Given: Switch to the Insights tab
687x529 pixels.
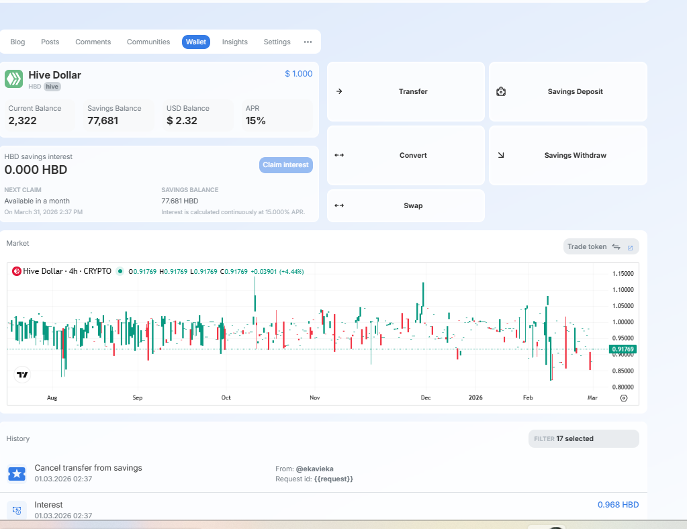Looking at the screenshot, I should coord(235,42).
